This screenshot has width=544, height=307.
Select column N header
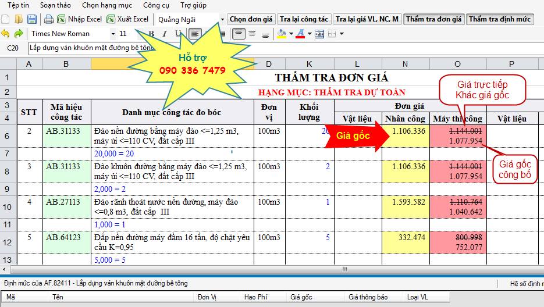point(405,64)
